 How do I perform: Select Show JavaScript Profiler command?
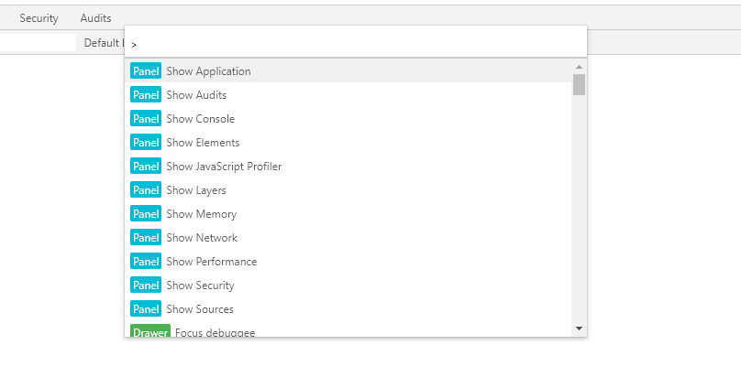click(224, 167)
